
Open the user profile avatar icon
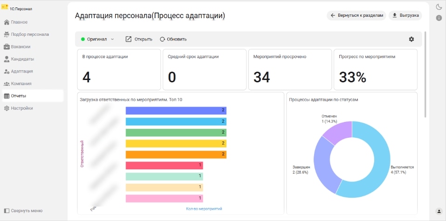pos(439,211)
